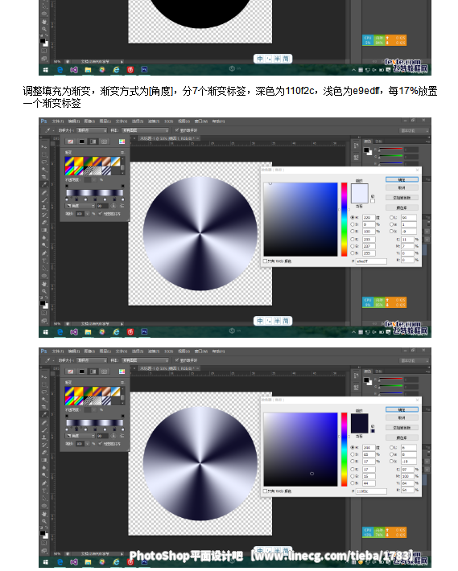Click the Photoshop taskbar icon in the middle screenshot

[144, 331]
